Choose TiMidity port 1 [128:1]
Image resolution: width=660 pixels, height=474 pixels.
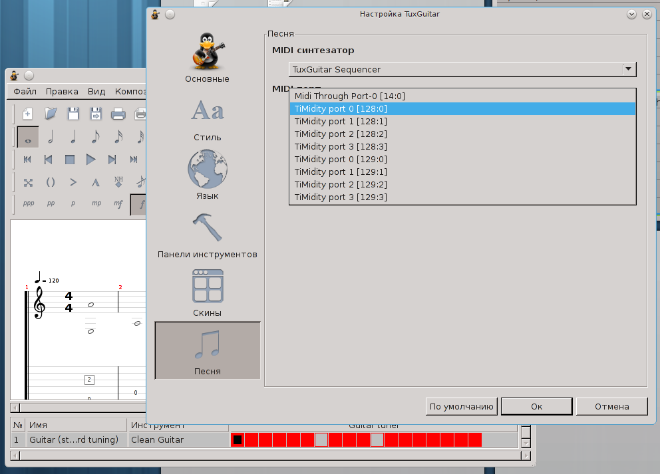click(x=462, y=121)
